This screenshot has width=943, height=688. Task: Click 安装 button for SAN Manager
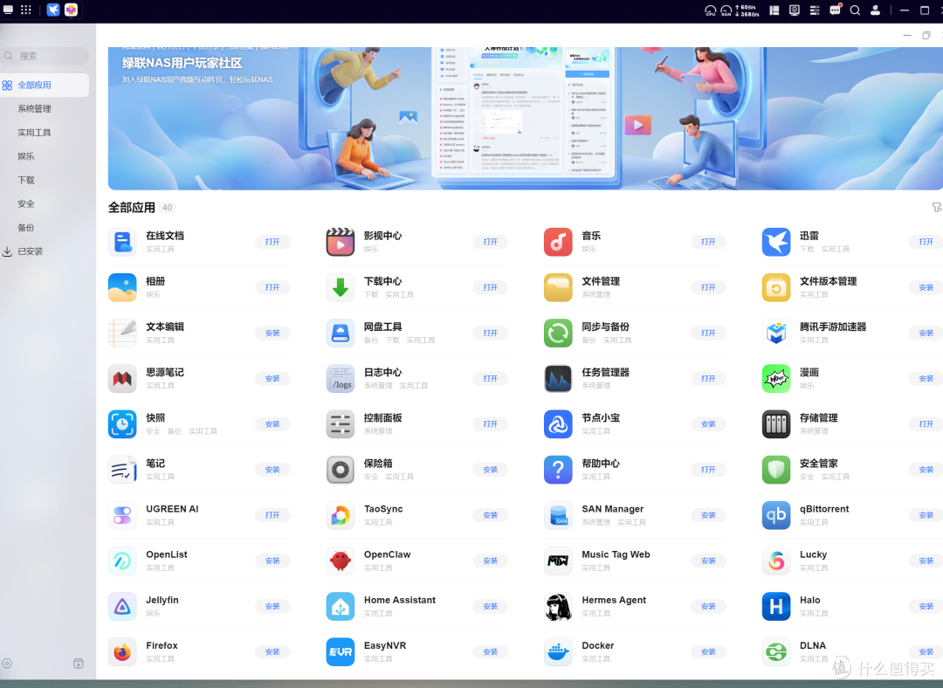[708, 515]
